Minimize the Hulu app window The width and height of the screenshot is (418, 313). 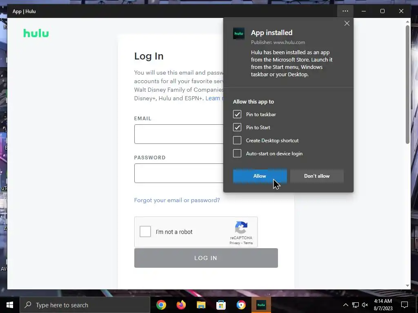[364, 11]
